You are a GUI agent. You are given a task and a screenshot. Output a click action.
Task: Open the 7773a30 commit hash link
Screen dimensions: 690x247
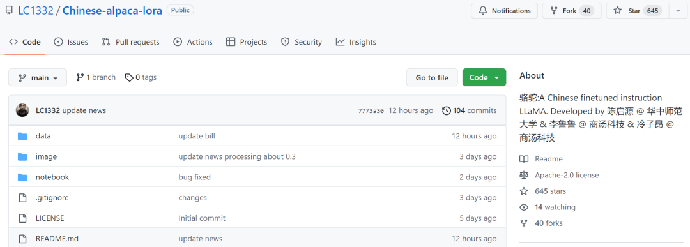pos(371,111)
